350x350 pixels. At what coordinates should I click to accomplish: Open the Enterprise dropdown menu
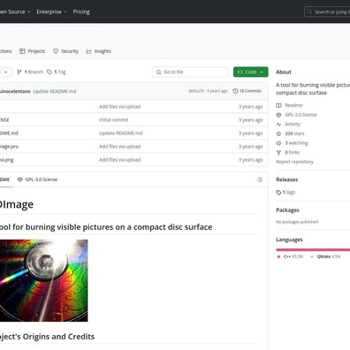52,11
